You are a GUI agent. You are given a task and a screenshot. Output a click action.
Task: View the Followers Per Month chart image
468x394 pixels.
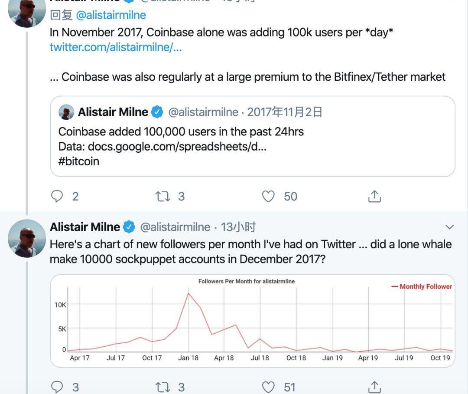[x=252, y=321]
